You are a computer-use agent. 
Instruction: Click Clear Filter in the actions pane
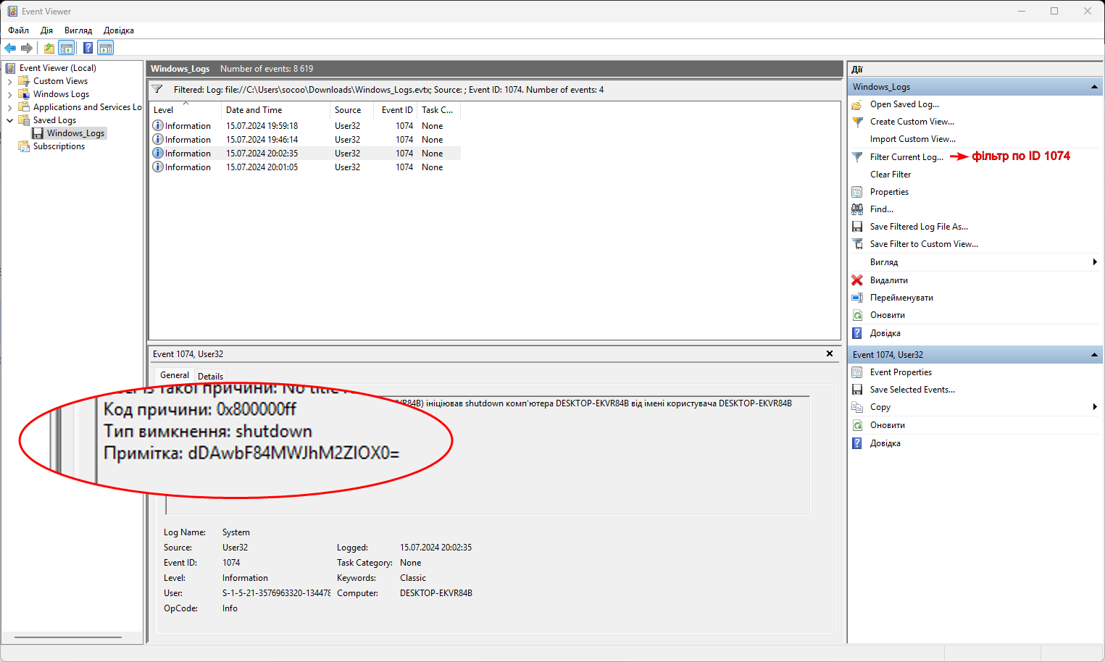click(891, 175)
